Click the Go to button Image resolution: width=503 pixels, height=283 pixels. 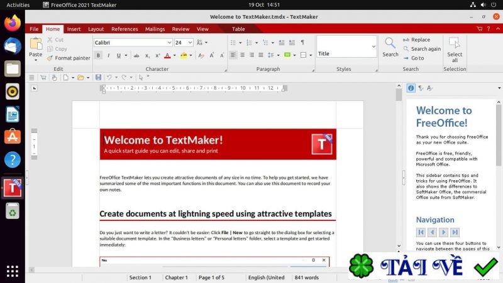click(x=413, y=58)
